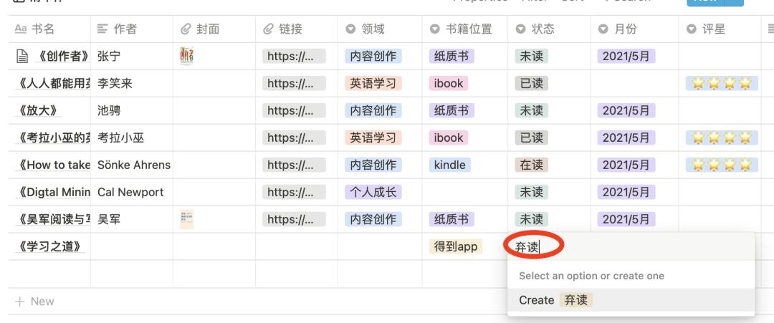This screenshot has height=323, width=774.
Task: Open the 书籍位置 column header menu
Action: [x=465, y=29]
